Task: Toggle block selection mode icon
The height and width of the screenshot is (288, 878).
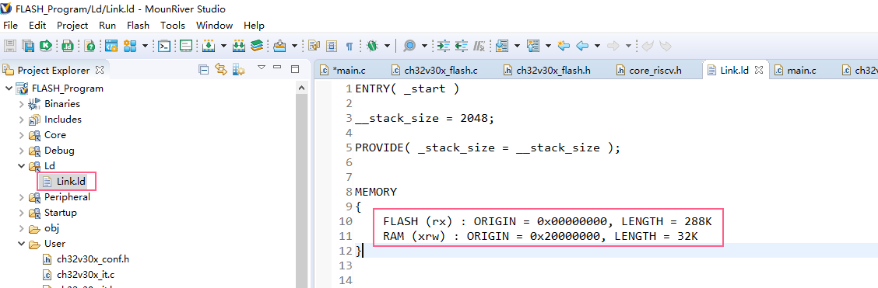Action: click(332, 46)
